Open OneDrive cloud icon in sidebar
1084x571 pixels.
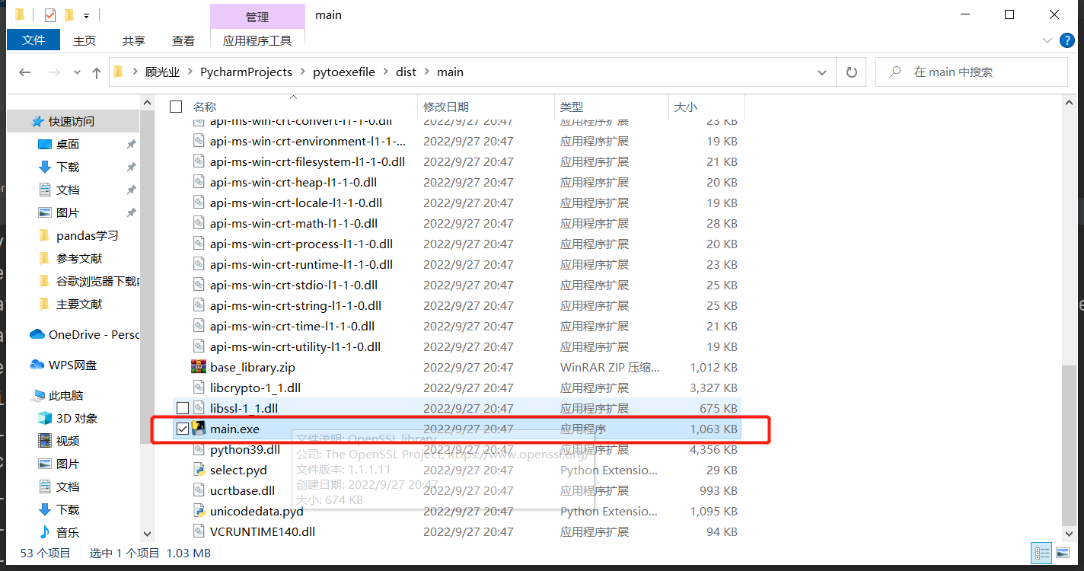[37, 334]
